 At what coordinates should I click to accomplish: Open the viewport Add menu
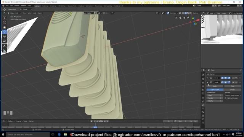[35, 13]
